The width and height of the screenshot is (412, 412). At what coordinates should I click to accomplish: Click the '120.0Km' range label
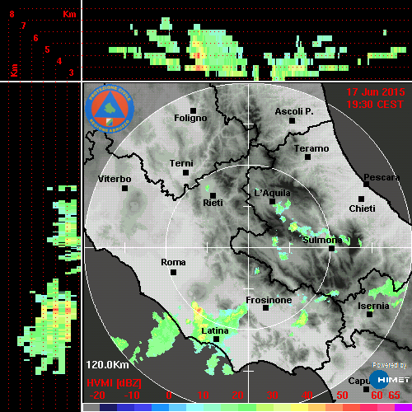pyautogui.click(x=107, y=365)
